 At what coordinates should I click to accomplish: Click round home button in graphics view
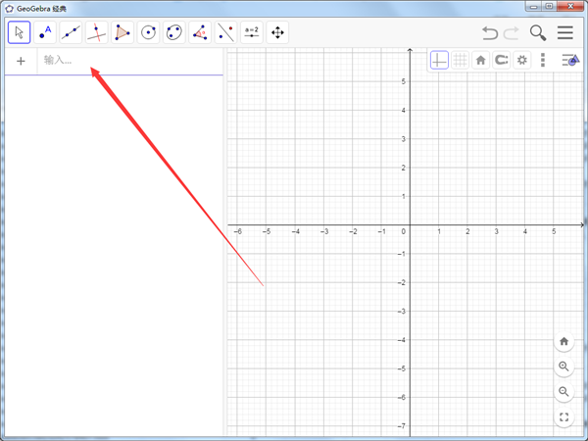click(x=563, y=341)
